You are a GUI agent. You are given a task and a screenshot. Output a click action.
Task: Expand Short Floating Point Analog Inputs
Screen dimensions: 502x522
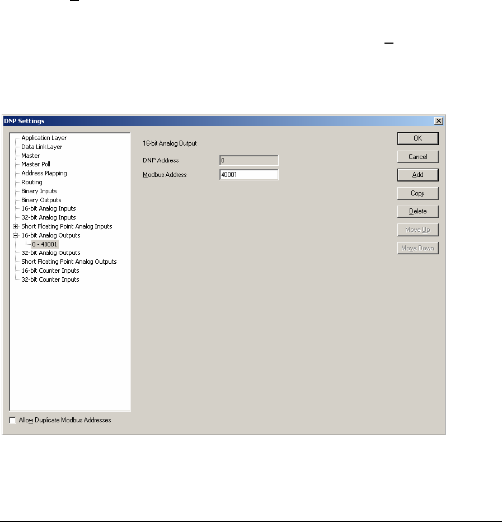[x=15, y=226]
